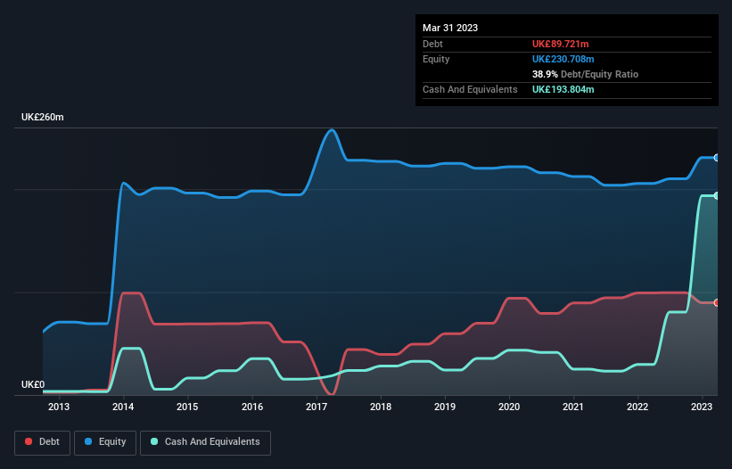Viewport: 732px width, 469px height.
Task: Click the UK£193.804m cash value
Action: (563, 89)
